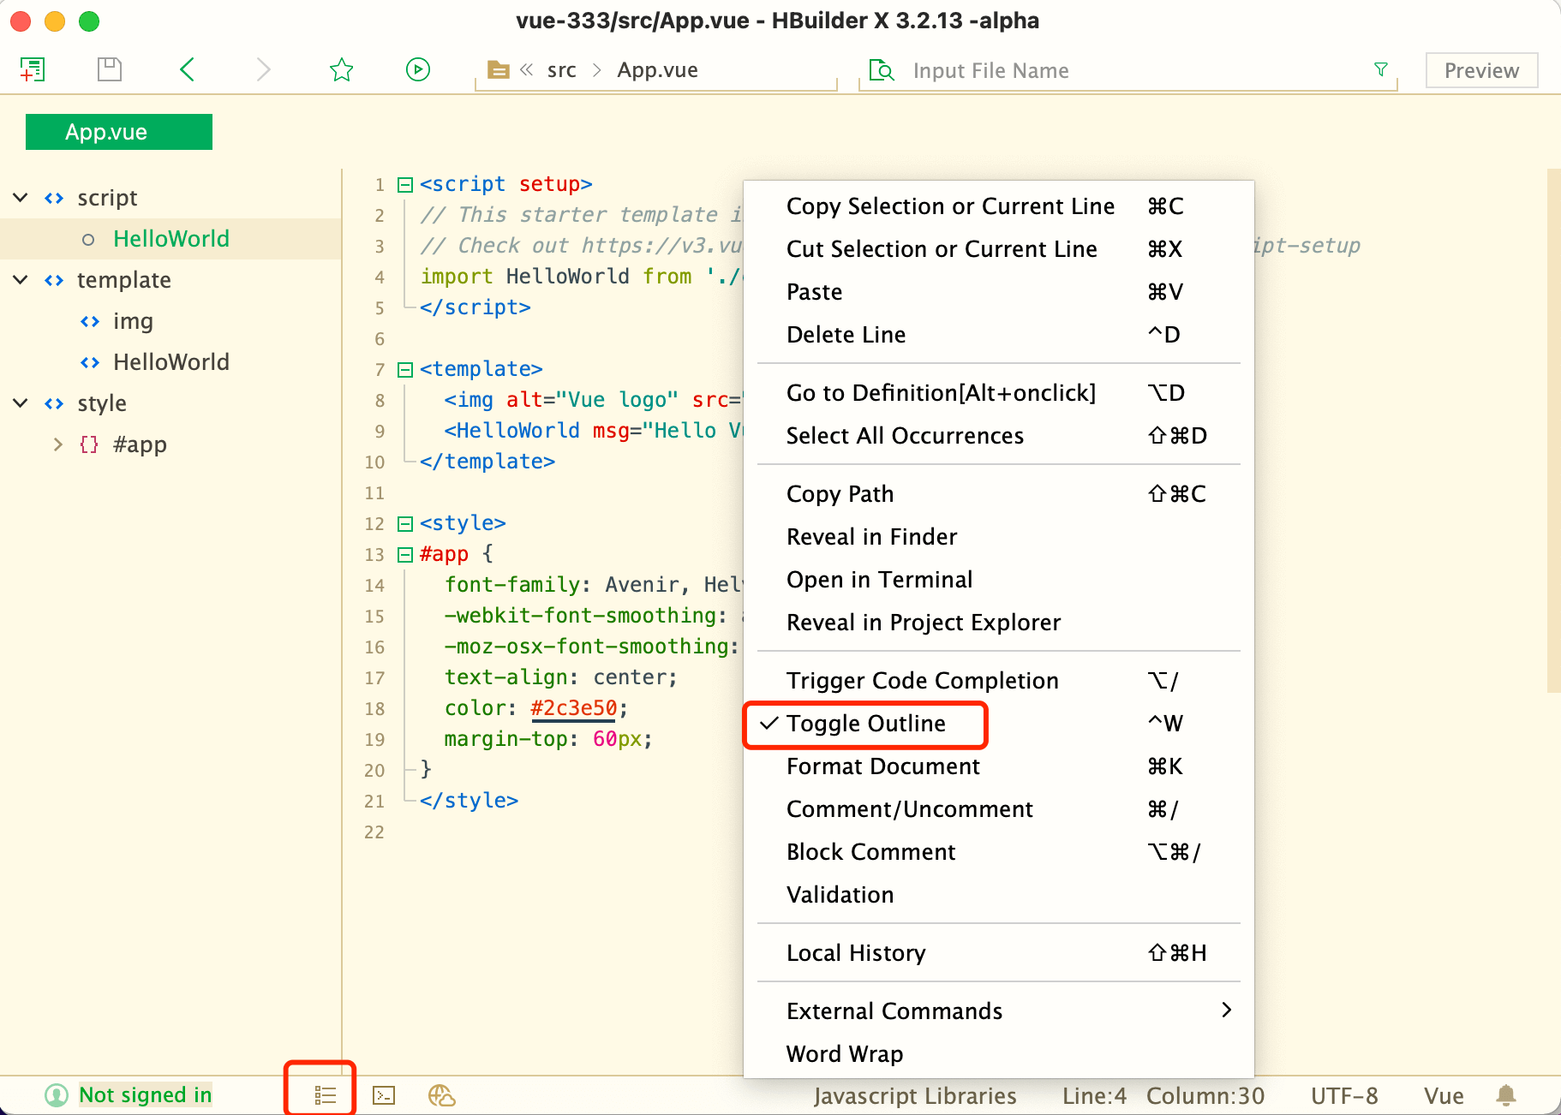
Task: Choose Cut Selection or Current Line
Action: pos(999,249)
